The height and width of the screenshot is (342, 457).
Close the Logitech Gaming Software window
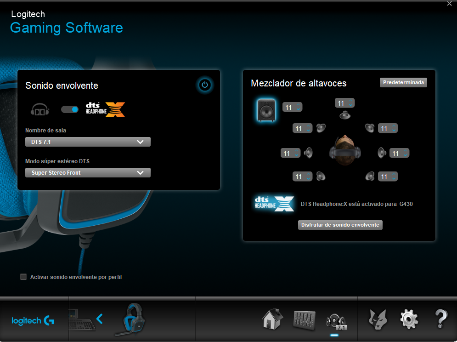click(x=449, y=4)
